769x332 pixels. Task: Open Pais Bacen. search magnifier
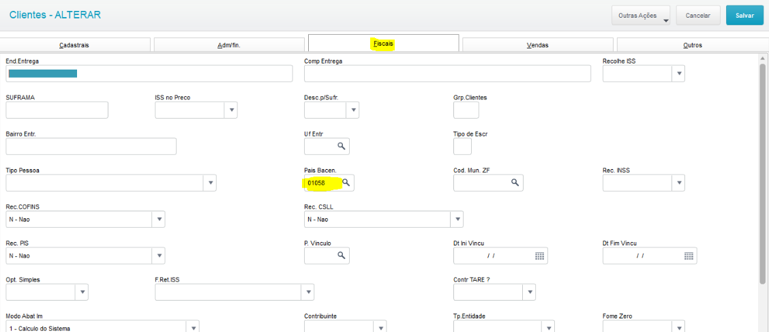(x=346, y=183)
